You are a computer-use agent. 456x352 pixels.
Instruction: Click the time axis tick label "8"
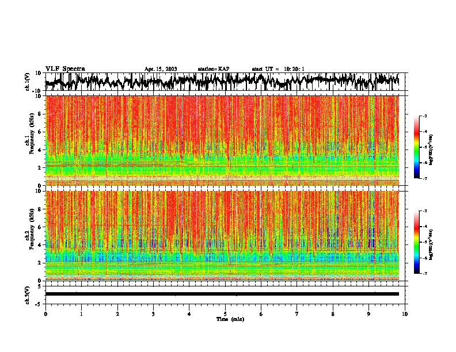[333, 314]
